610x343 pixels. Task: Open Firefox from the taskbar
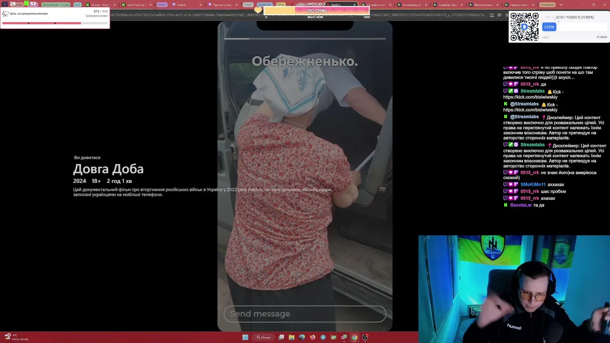coord(313,337)
